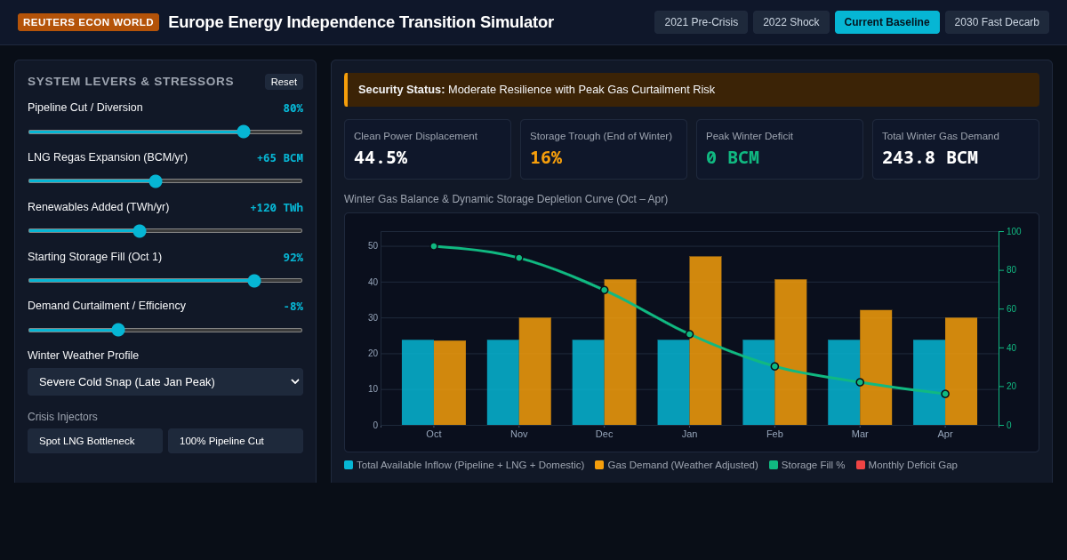Toggle Gas Demand legend swatch

pyautogui.click(x=599, y=465)
